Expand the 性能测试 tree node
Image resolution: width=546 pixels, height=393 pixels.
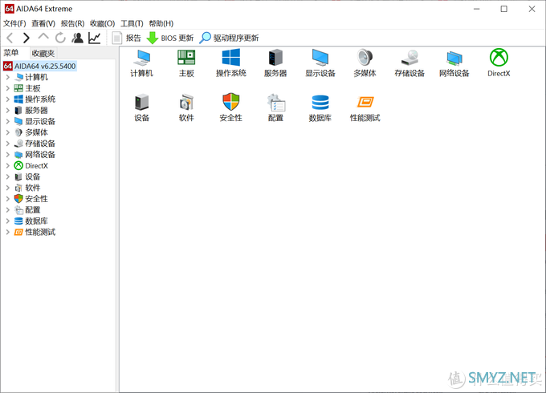click(8, 232)
